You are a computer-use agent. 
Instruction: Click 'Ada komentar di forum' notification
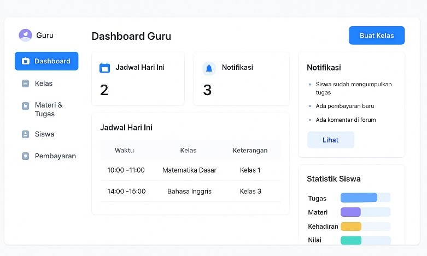pyautogui.click(x=346, y=120)
